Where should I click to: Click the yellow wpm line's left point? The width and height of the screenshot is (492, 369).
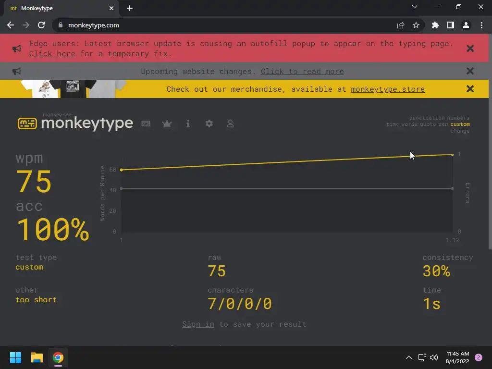[x=122, y=170]
